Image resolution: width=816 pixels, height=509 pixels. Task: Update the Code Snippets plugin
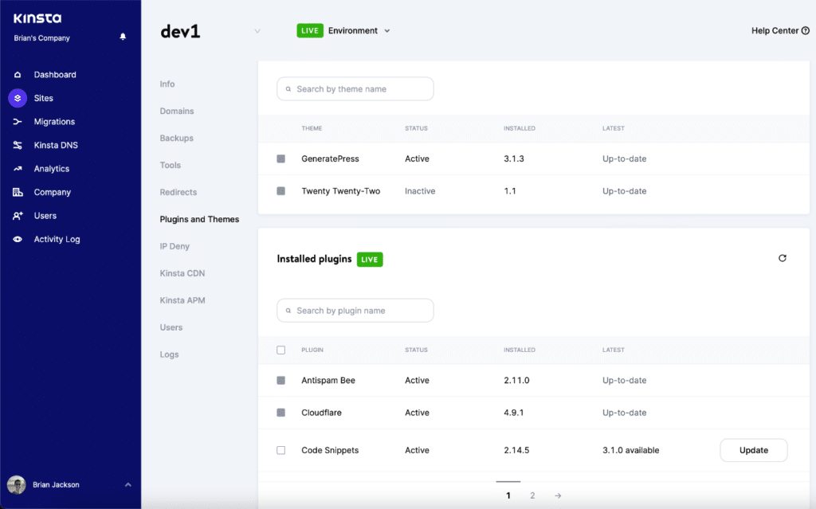click(x=754, y=450)
